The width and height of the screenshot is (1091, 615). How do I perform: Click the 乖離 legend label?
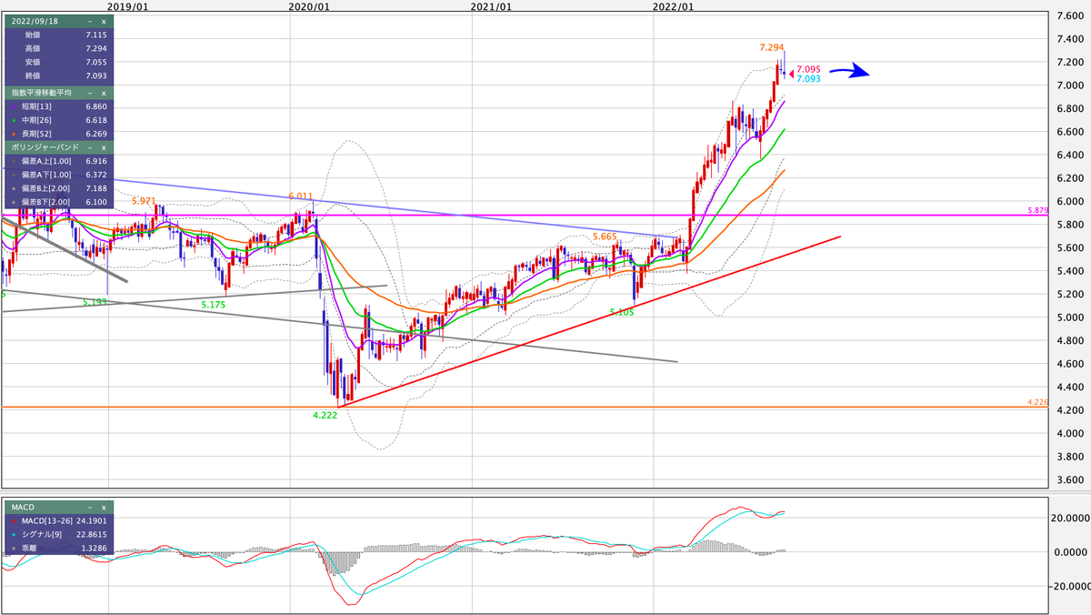pyautogui.click(x=30, y=549)
